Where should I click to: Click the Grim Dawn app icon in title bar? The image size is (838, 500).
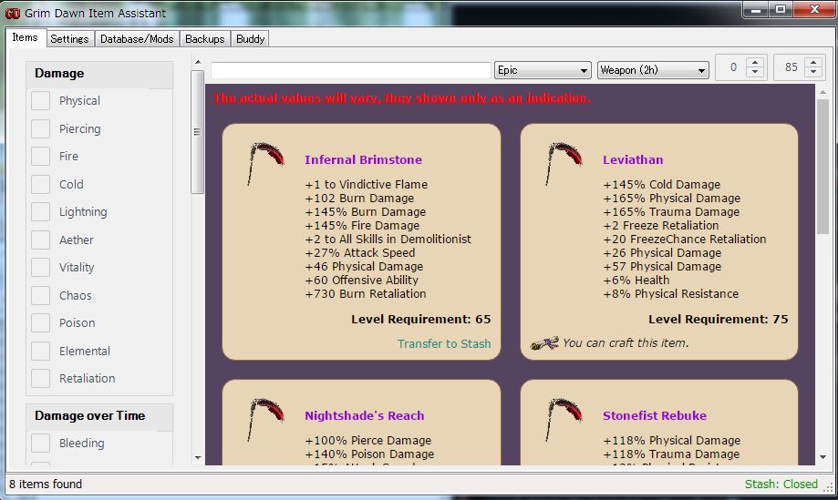tap(12, 14)
